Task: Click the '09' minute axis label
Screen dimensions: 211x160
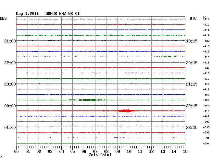Action: pyautogui.click(x=118, y=152)
